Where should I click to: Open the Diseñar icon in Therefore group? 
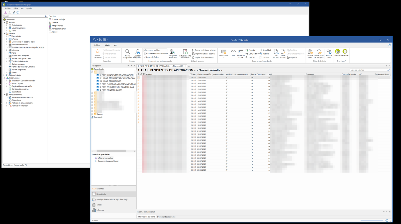tap(338, 52)
